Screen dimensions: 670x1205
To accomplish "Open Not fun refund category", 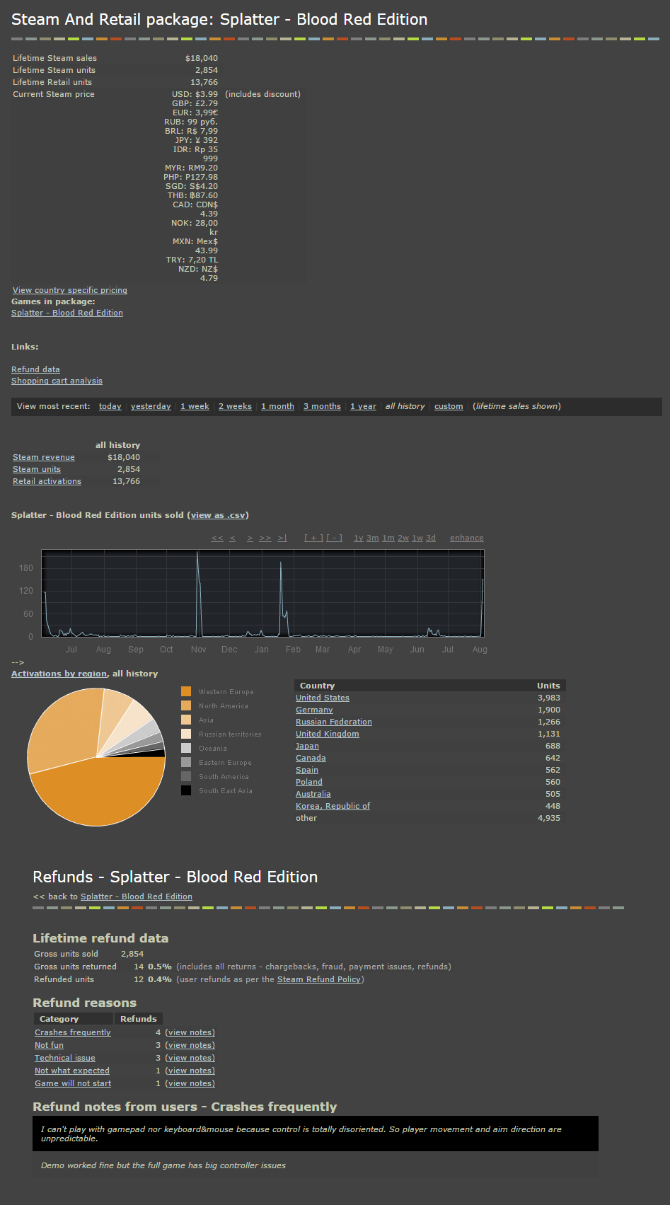I will click(49, 1045).
